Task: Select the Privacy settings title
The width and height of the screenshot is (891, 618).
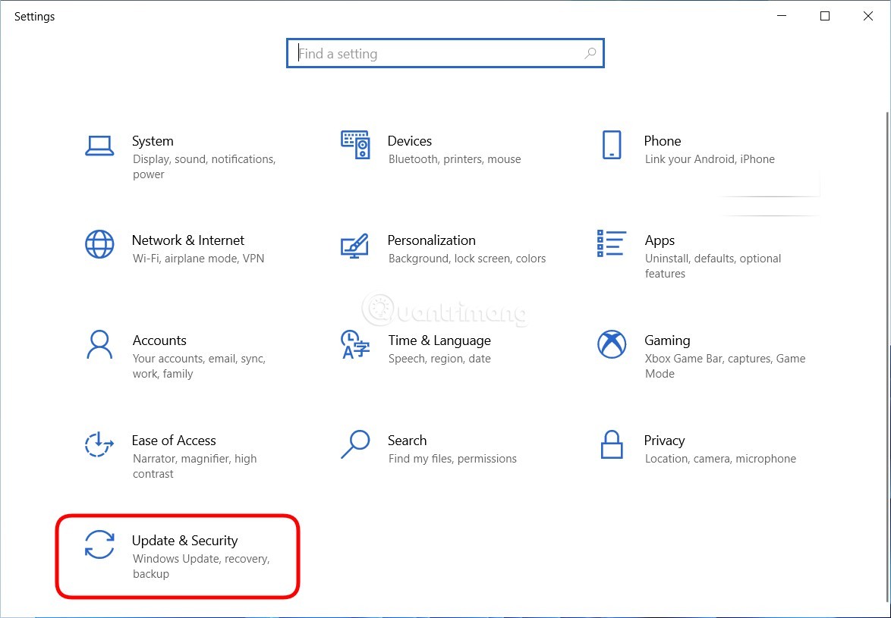Action: point(664,441)
